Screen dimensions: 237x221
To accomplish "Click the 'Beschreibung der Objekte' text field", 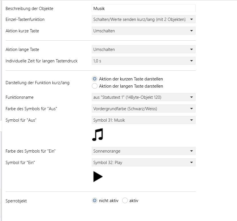I will click(x=144, y=8).
